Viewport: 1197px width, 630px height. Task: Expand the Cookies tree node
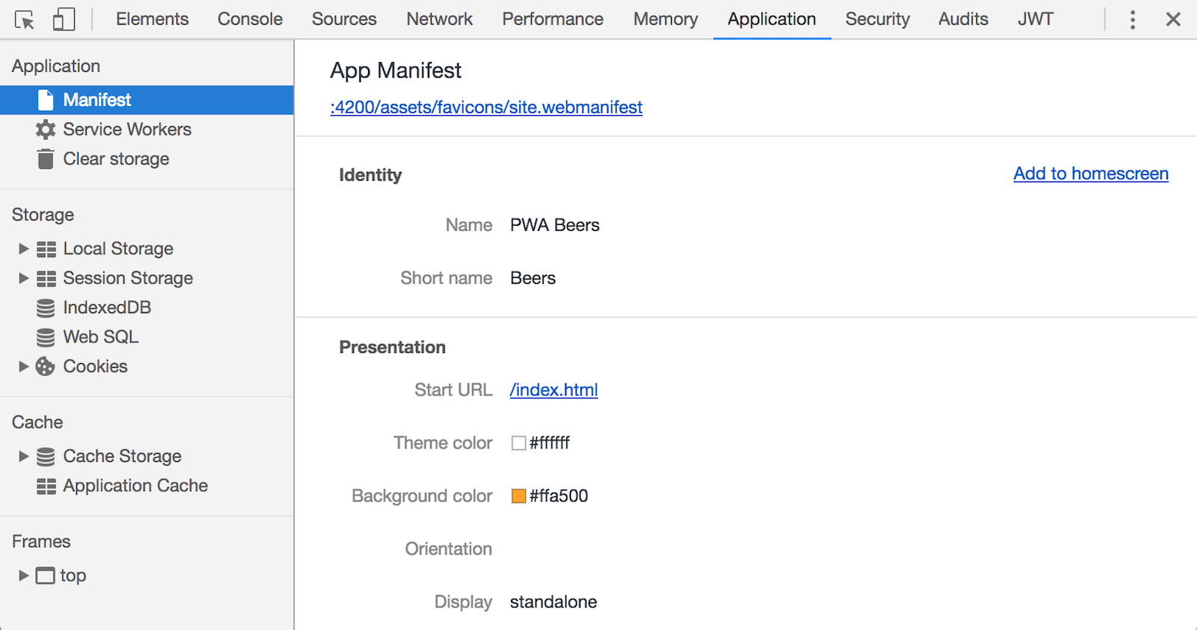[23, 366]
